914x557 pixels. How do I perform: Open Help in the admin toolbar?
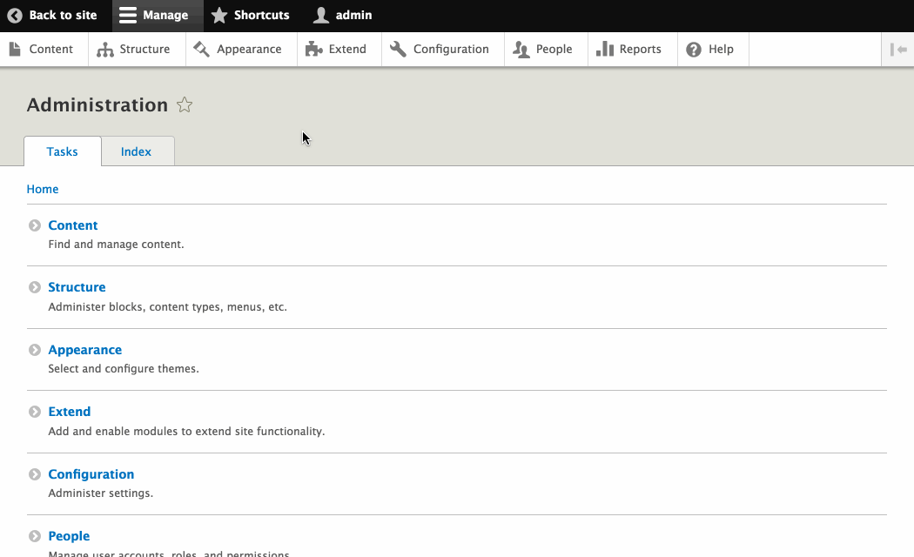[721, 50]
